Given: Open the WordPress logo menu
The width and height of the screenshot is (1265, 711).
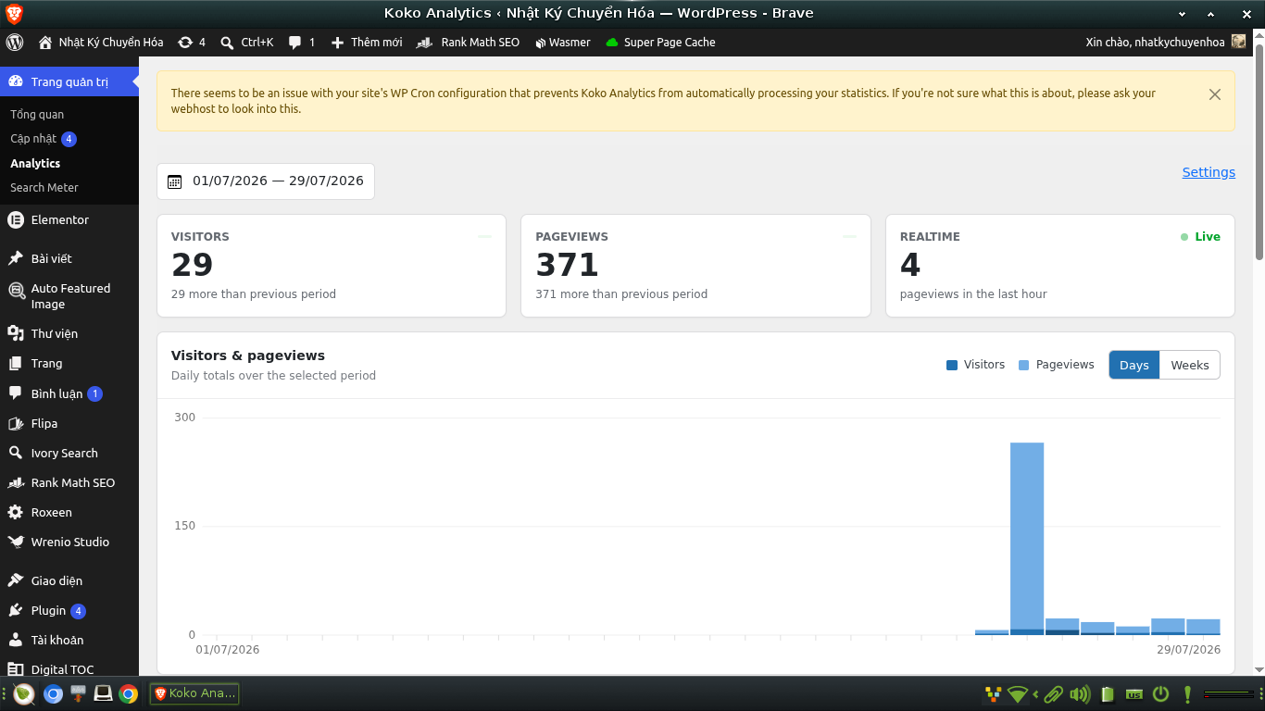Looking at the screenshot, I should (15, 42).
